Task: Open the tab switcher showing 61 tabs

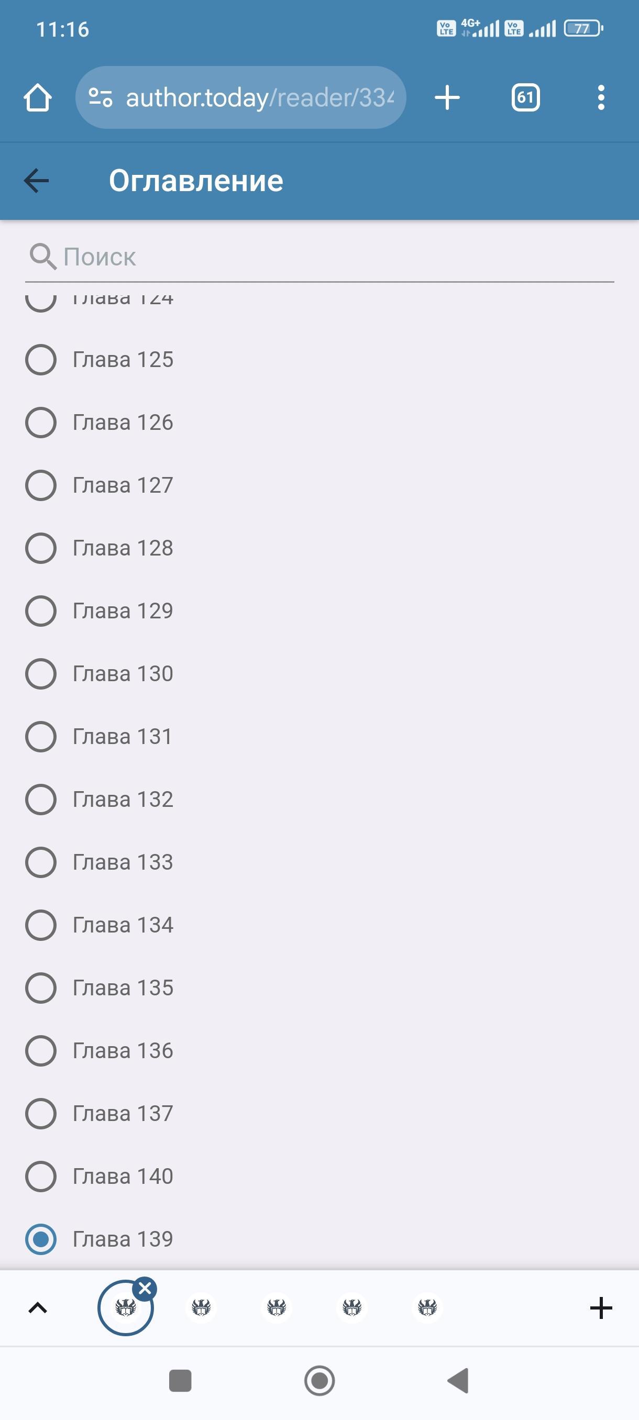Action: click(525, 98)
